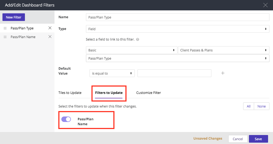Screen dimensions: 273x144
Task: Close the Dashboard Filters dialog
Action: pos(265,5)
